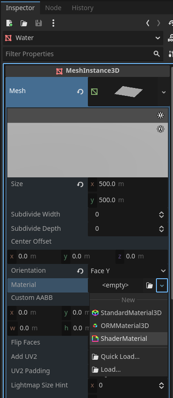Screen dimensions: 173x398
Task: Adjust Lightmap Size Hint x stepper
Action: pos(161,386)
